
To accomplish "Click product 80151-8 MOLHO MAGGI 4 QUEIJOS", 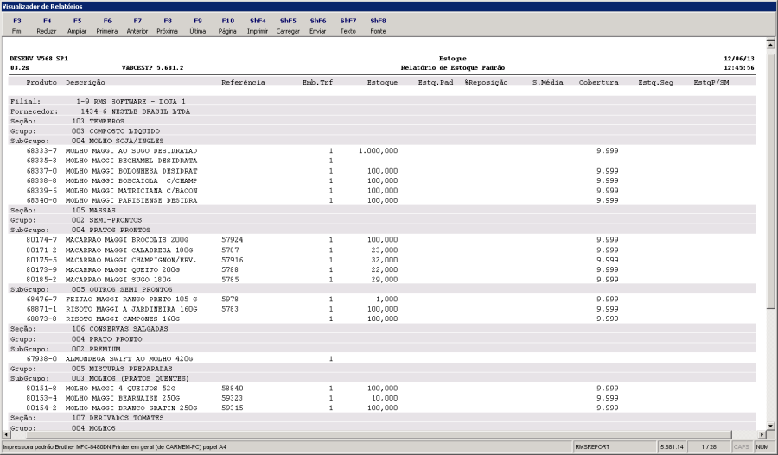I will point(382,389).
